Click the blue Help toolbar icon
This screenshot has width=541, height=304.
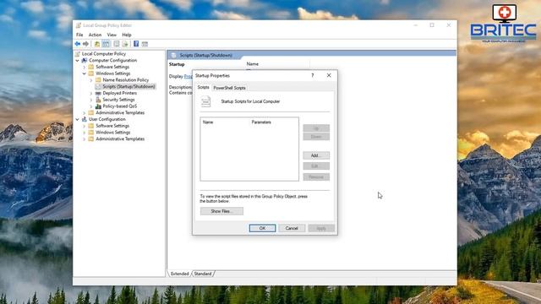[x=136, y=44]
